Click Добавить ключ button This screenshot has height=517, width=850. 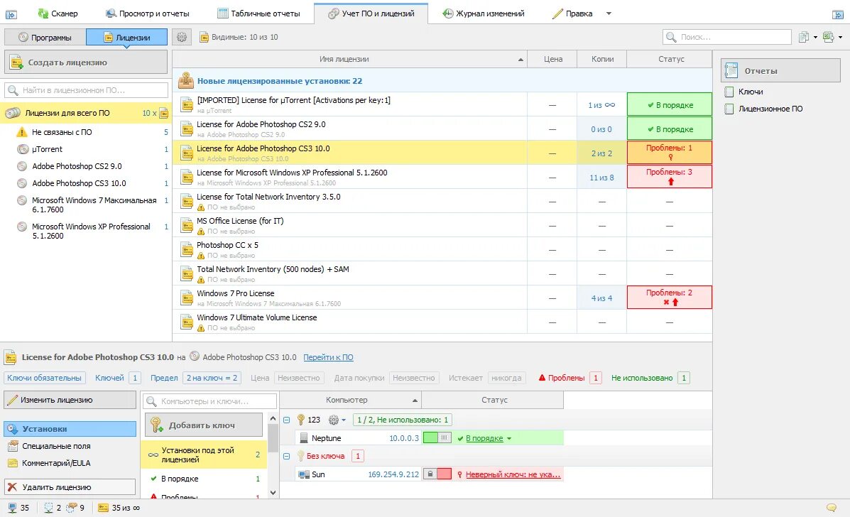pyautogui.click(x=204, y=425)
